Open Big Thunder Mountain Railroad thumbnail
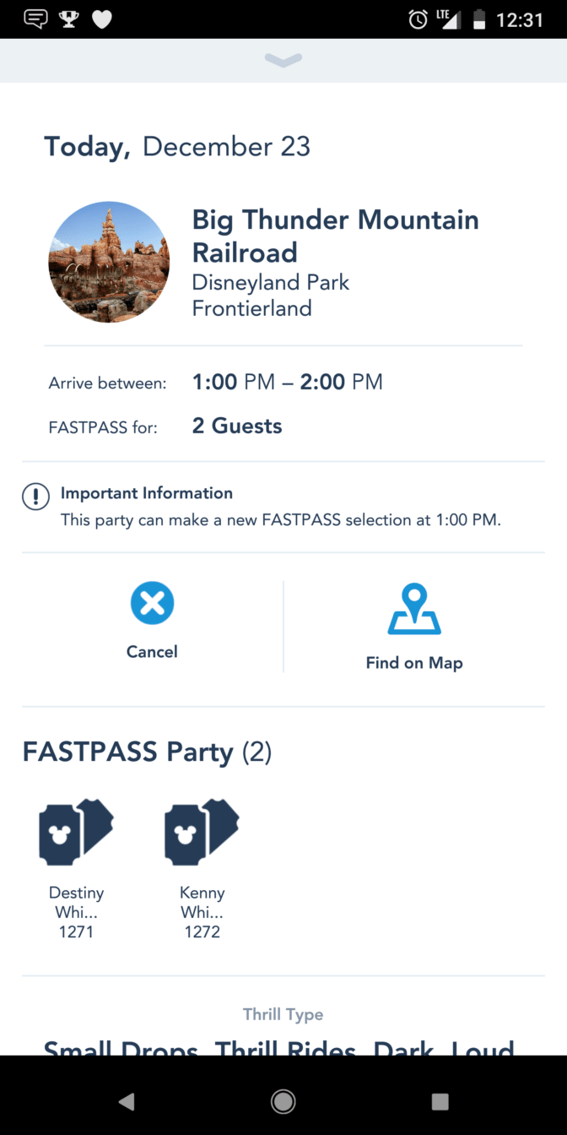The height and width of the screenshot is (1135, 567). (109, 262)
